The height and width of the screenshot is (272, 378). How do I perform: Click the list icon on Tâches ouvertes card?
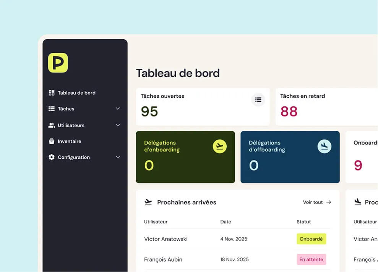(258, 100)
